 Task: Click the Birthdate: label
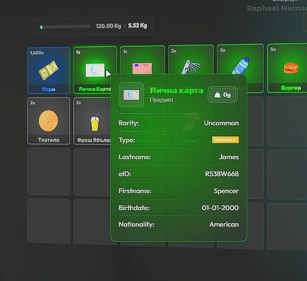[x=134, y=208]
